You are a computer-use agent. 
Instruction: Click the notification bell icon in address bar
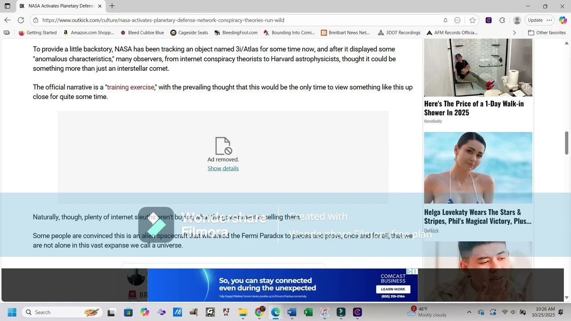[x=445, y=20]
